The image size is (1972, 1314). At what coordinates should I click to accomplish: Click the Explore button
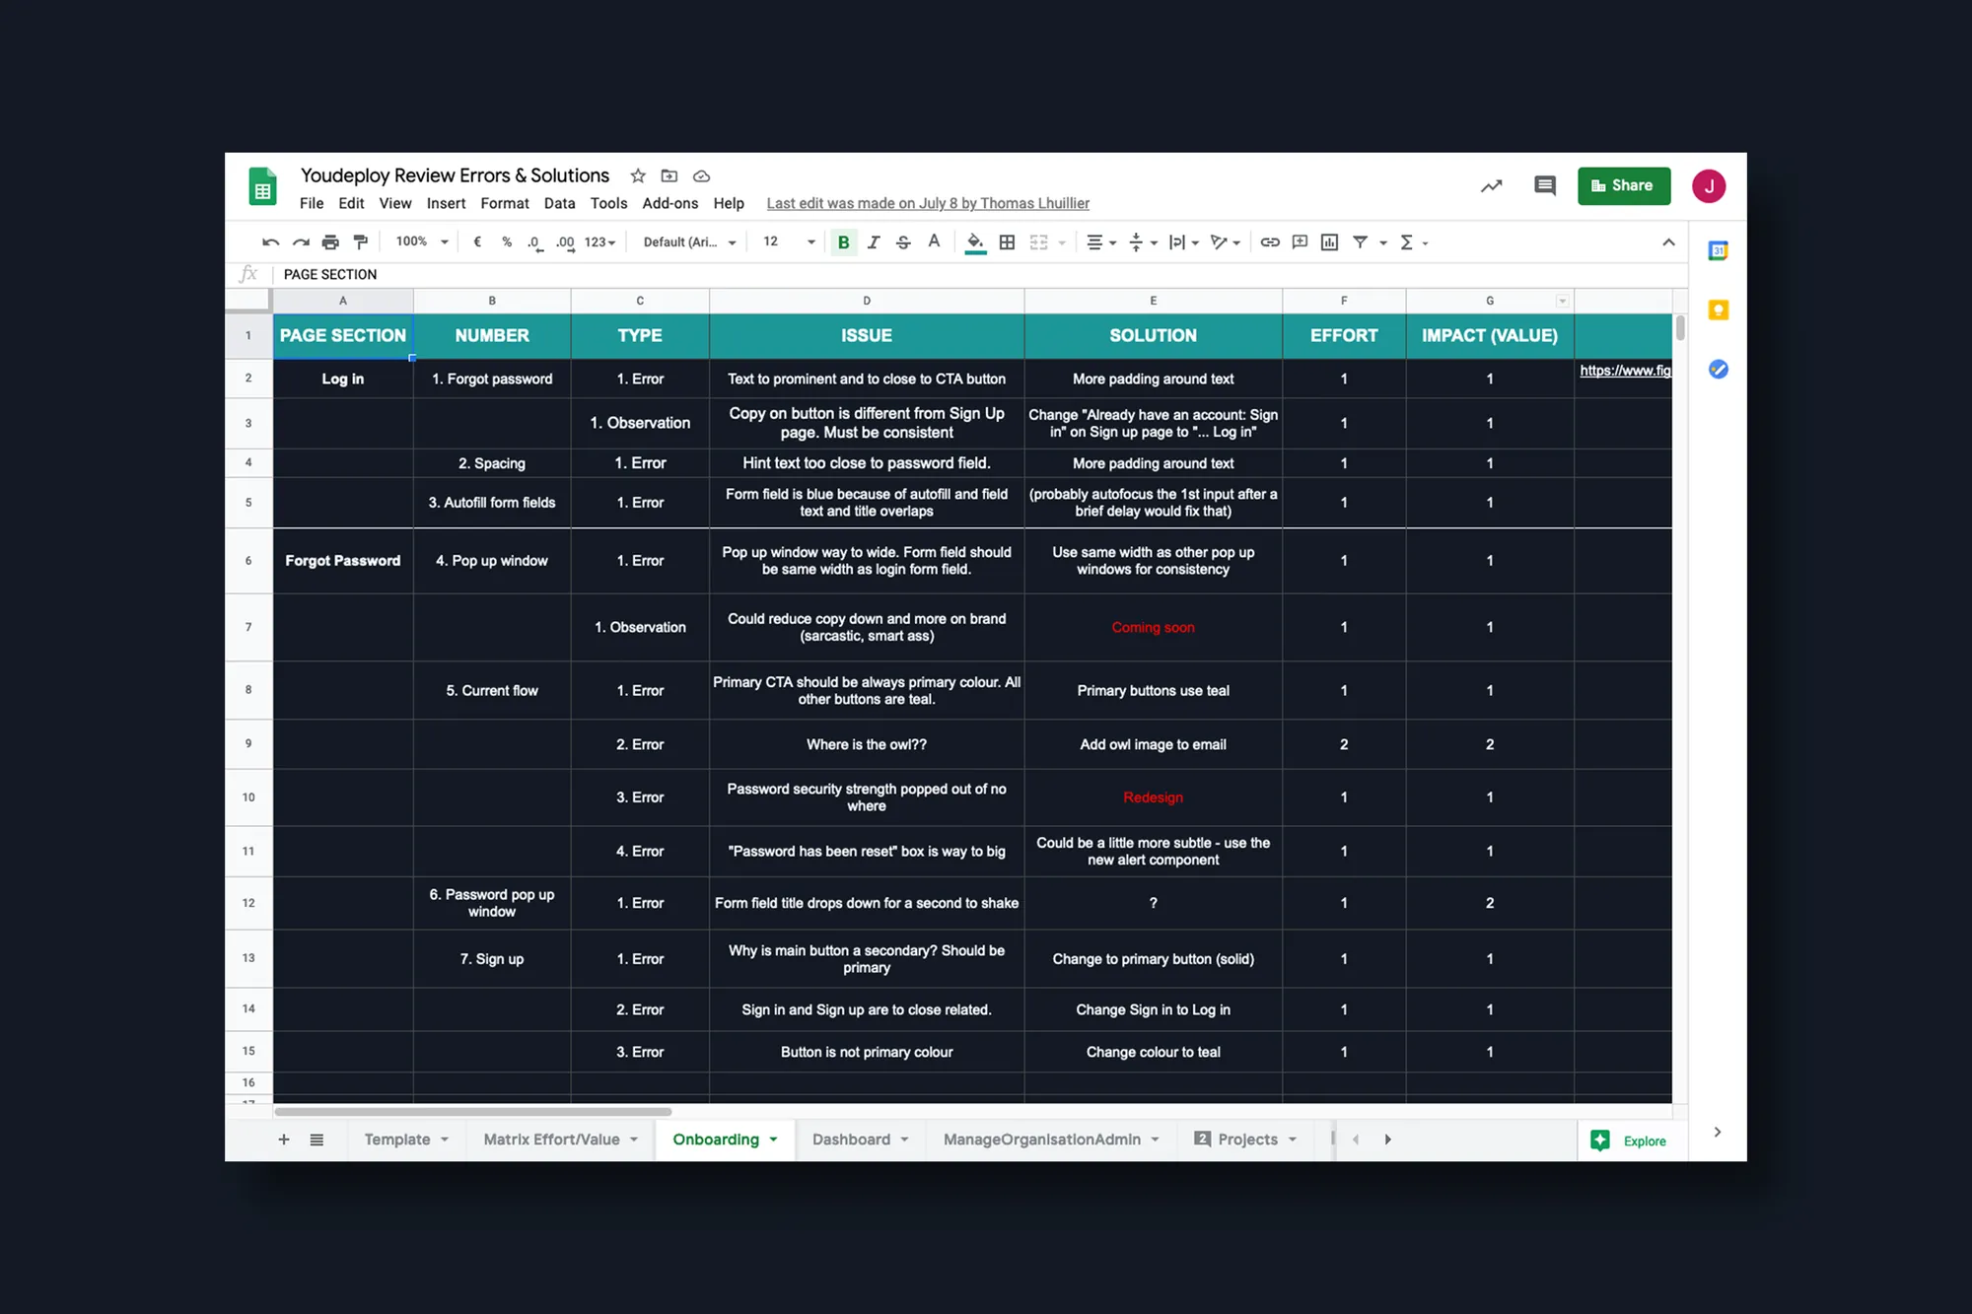click(x=1629, y=1141)
